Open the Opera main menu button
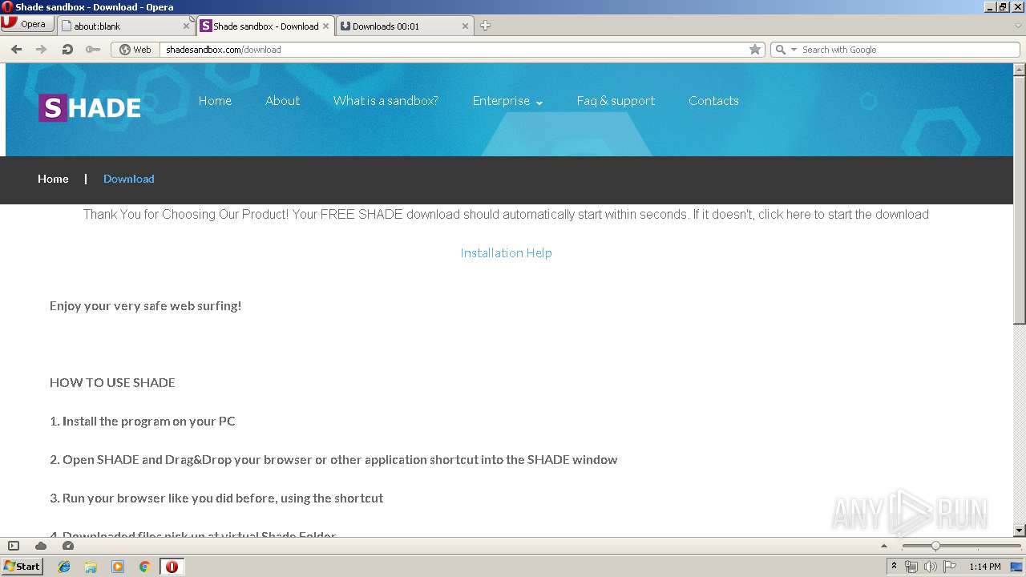 [x=27, y=24]
